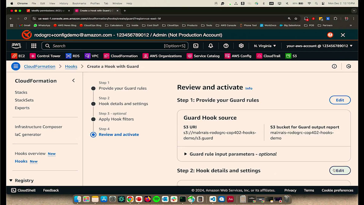Open Hooks overview in sidebar

30,153
